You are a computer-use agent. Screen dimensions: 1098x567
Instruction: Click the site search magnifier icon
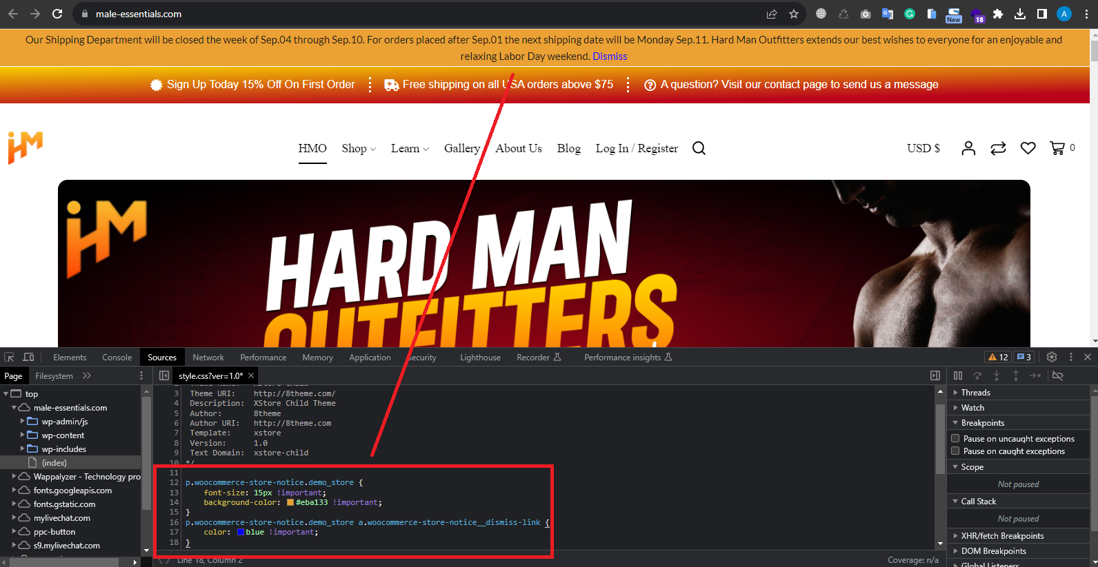coord(699,148)
